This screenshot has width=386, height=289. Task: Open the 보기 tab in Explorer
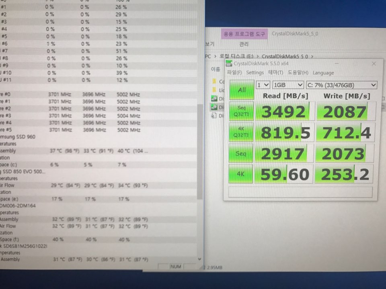pos(210,44)
